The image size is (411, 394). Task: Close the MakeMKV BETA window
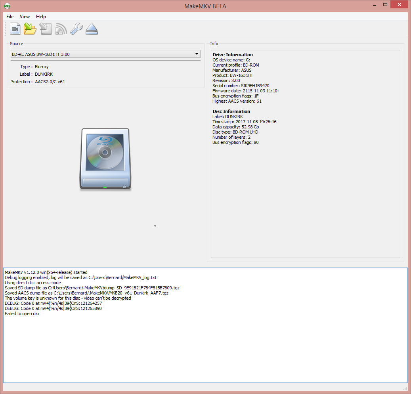[399, 4]
